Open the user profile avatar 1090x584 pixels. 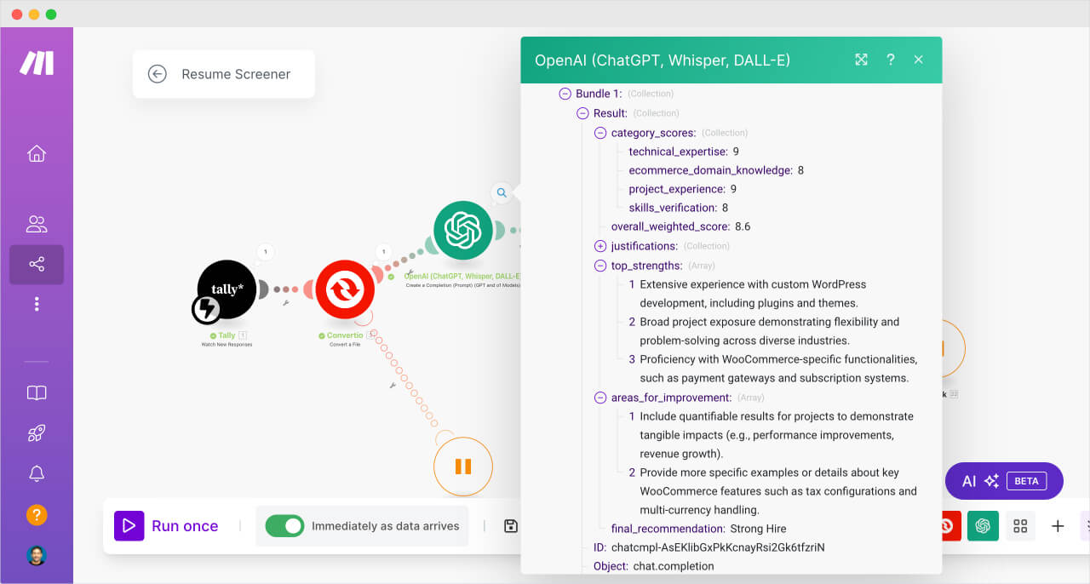[x=37, y=555]
